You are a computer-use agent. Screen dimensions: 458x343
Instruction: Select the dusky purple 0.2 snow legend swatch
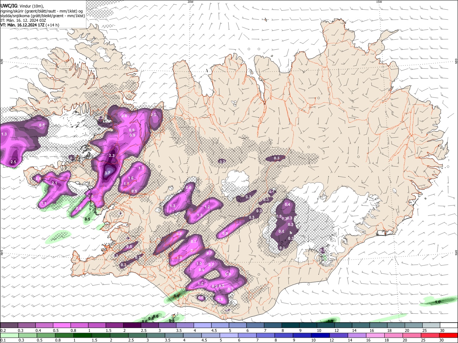coord(9,325)
